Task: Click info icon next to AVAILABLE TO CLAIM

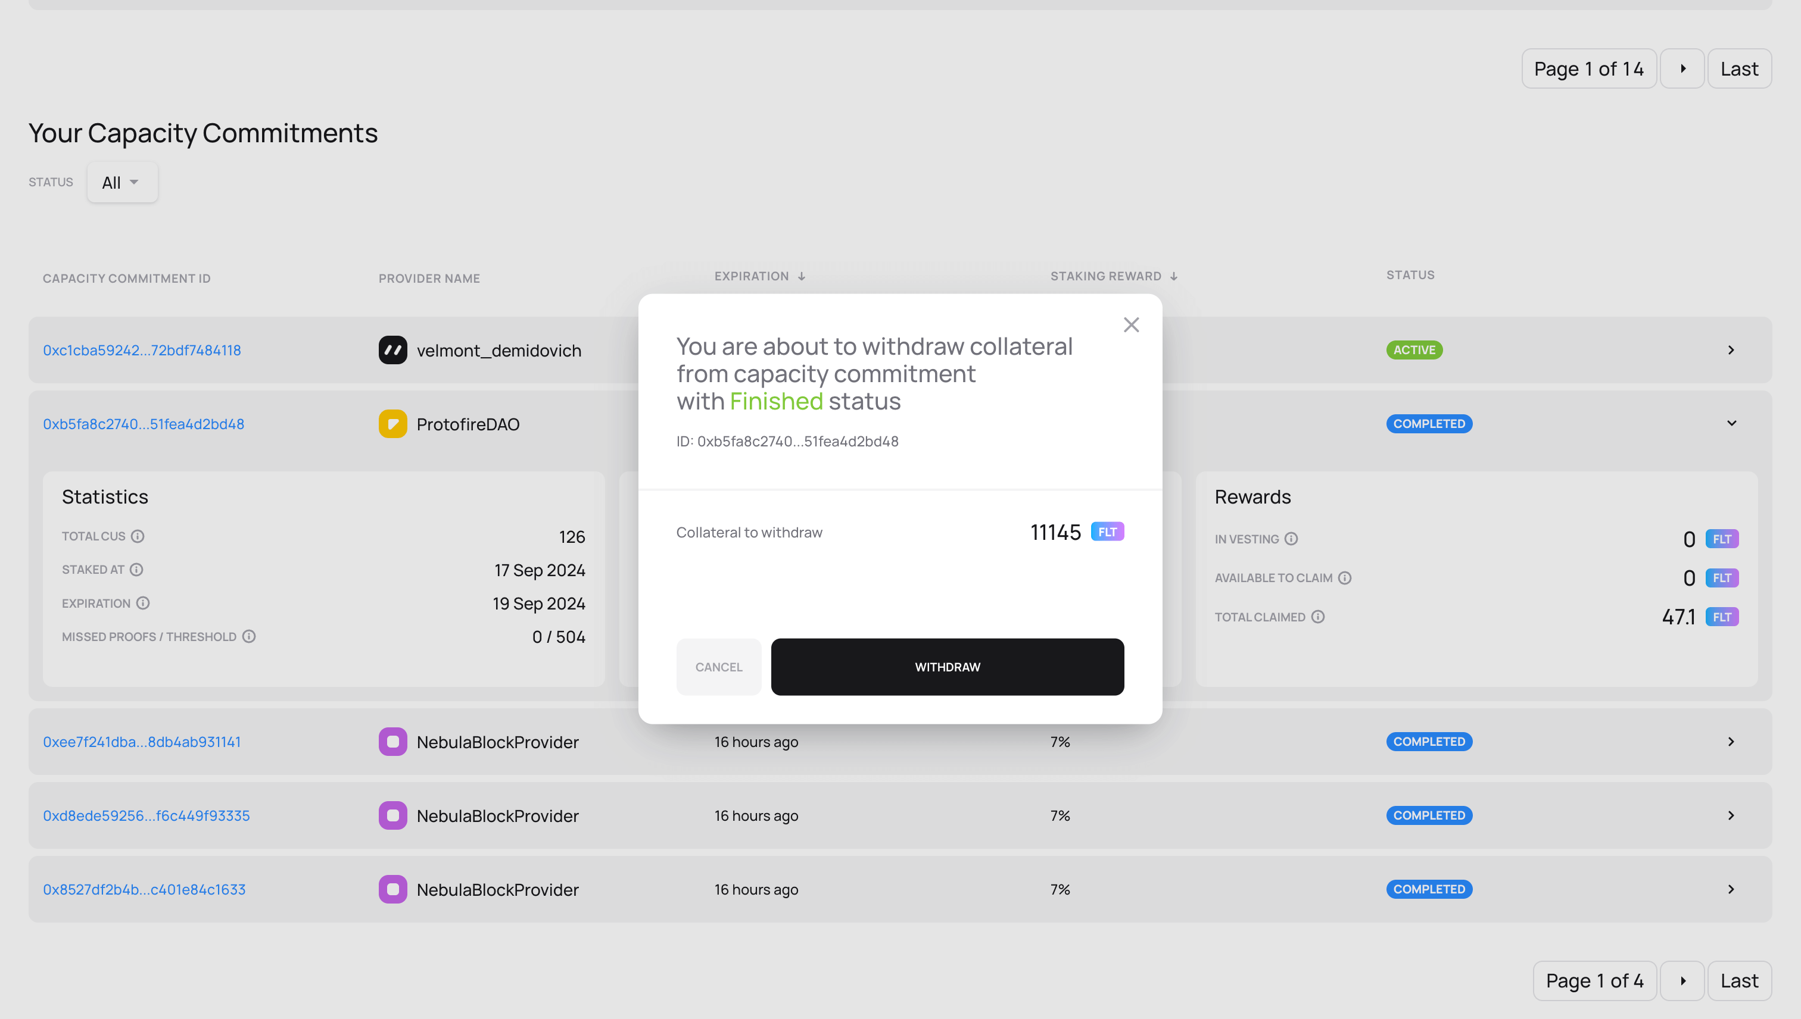Action: coord(1344,578)
